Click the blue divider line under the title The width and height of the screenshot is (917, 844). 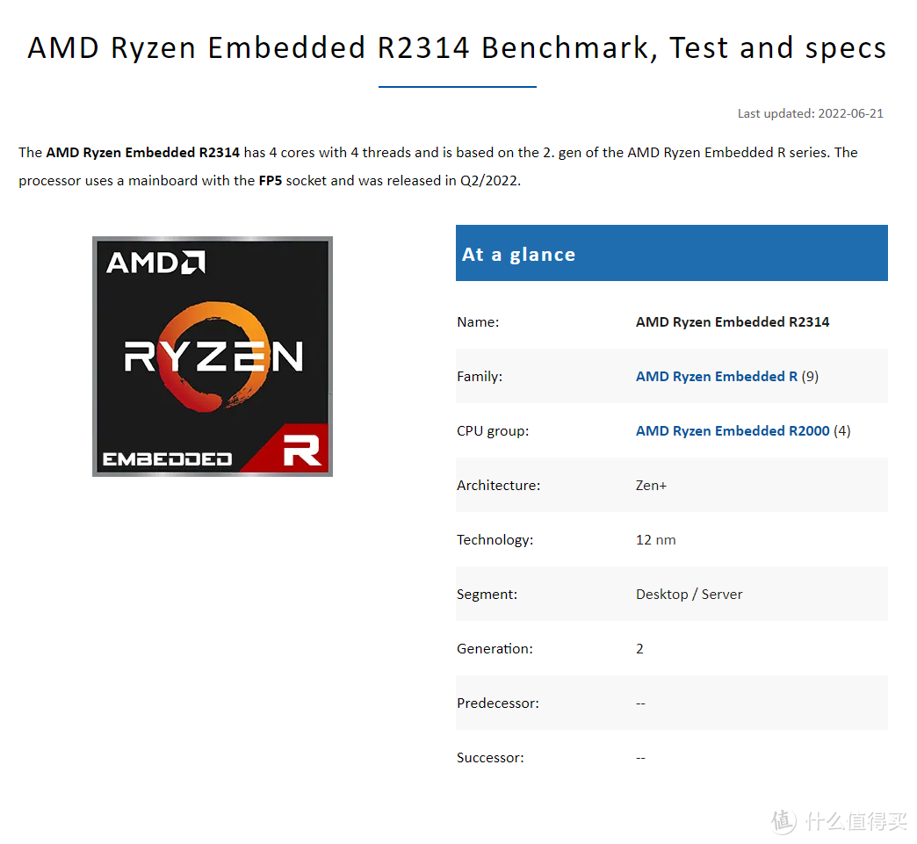pyautogui.click(x=457, y=87)
